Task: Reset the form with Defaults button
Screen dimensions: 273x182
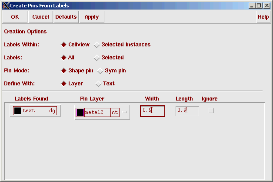Action: click(x=66, y=17)
